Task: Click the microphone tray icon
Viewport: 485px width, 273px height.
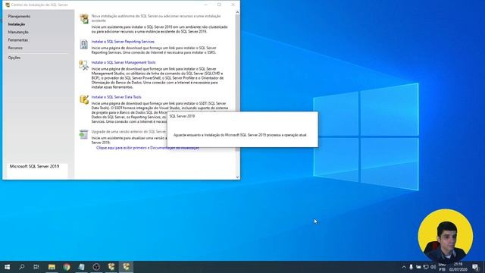Action: point(411,267)
